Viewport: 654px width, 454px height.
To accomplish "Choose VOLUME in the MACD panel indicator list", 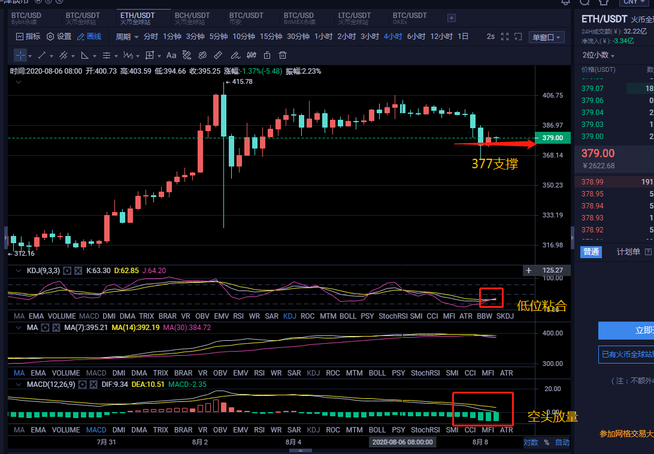I will click(x=66, y=430).
